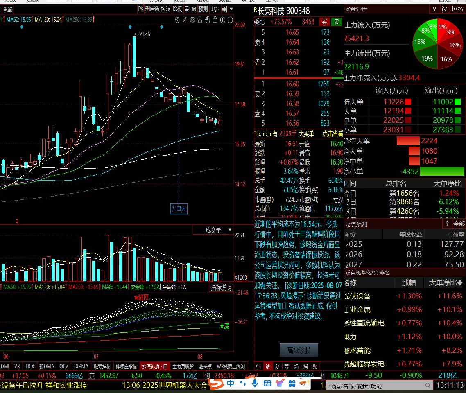Click 叠 overlay toolbar item
The height and width of the screenshot is (393, 466).
pos(187,9)
